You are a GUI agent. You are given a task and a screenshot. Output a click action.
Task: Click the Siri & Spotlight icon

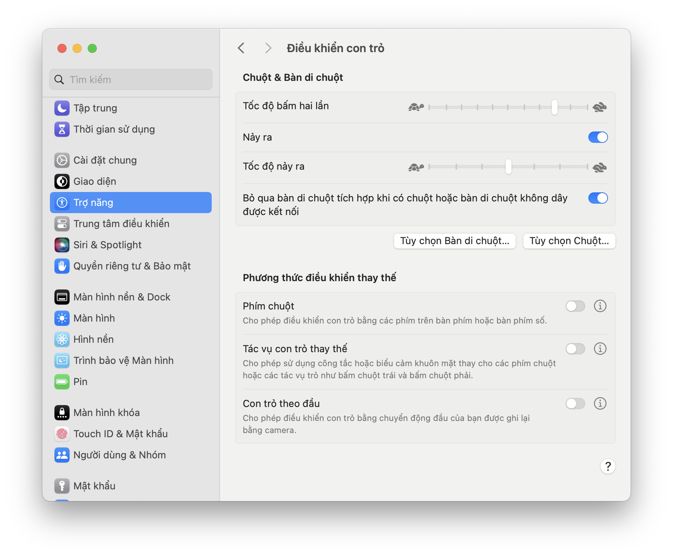[62, 245]
